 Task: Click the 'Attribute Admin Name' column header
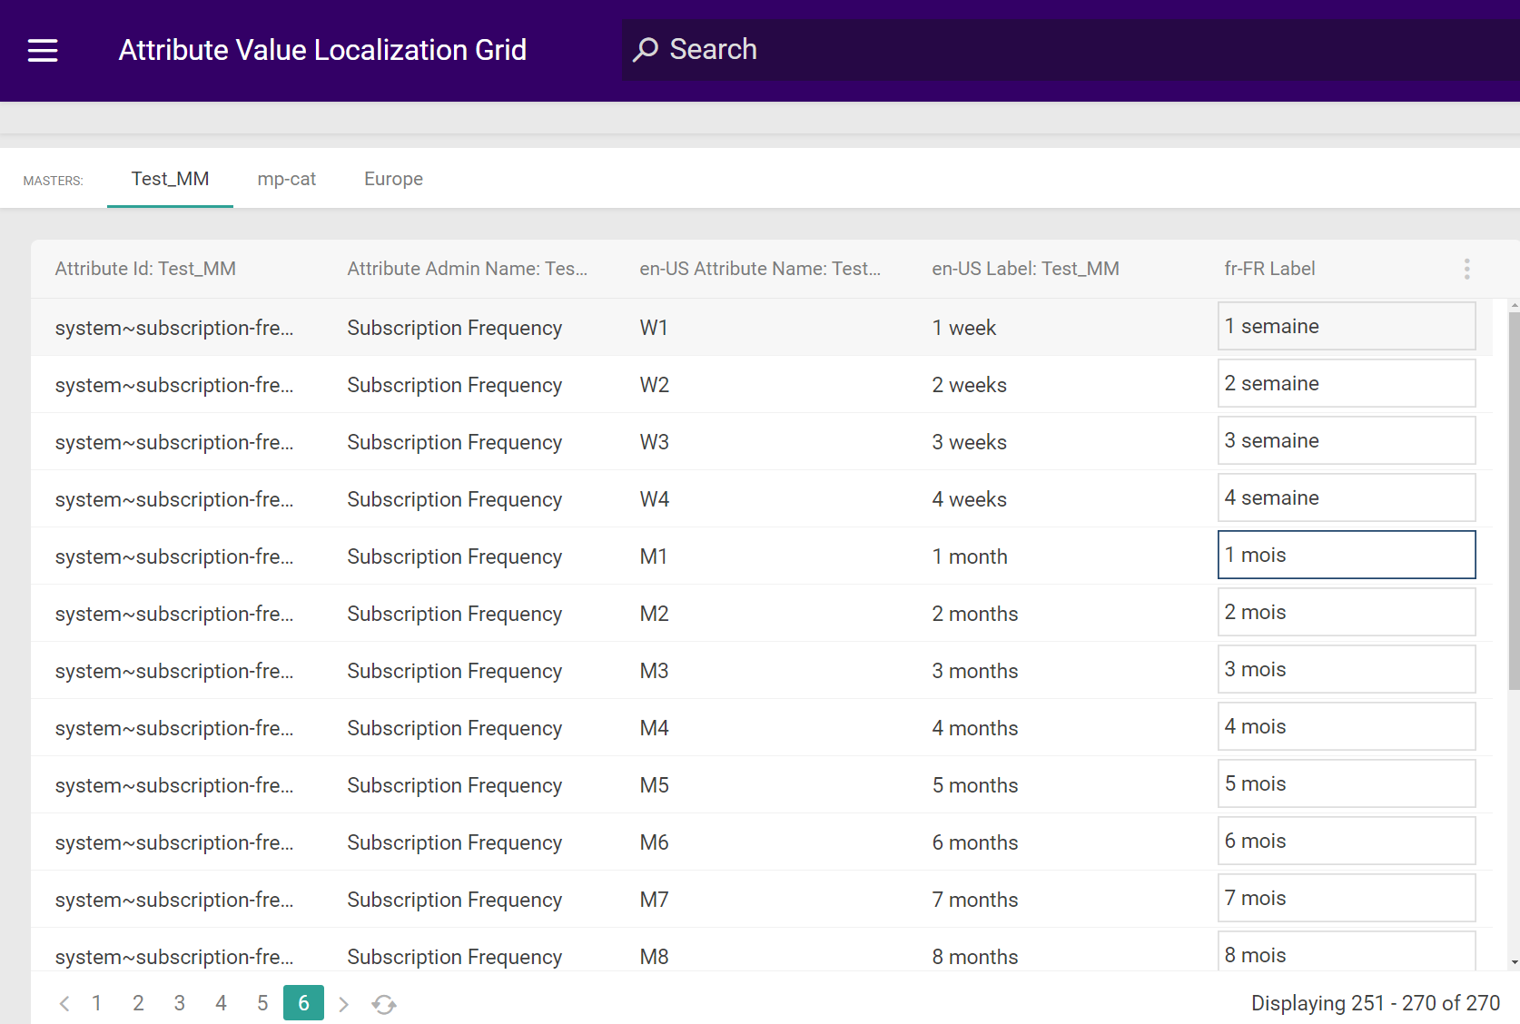click(x=467, y=269)
